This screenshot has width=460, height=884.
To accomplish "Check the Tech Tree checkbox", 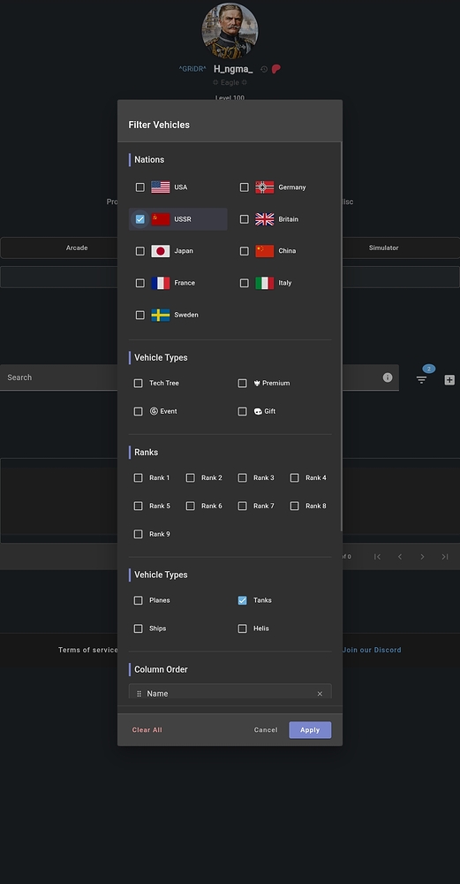I will pos(138,384).
